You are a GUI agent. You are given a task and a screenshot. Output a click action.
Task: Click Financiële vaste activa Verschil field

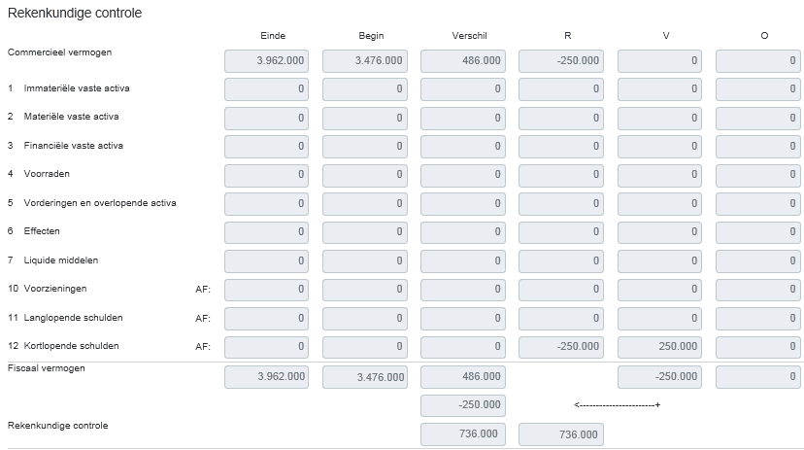[x=463, y=146]
